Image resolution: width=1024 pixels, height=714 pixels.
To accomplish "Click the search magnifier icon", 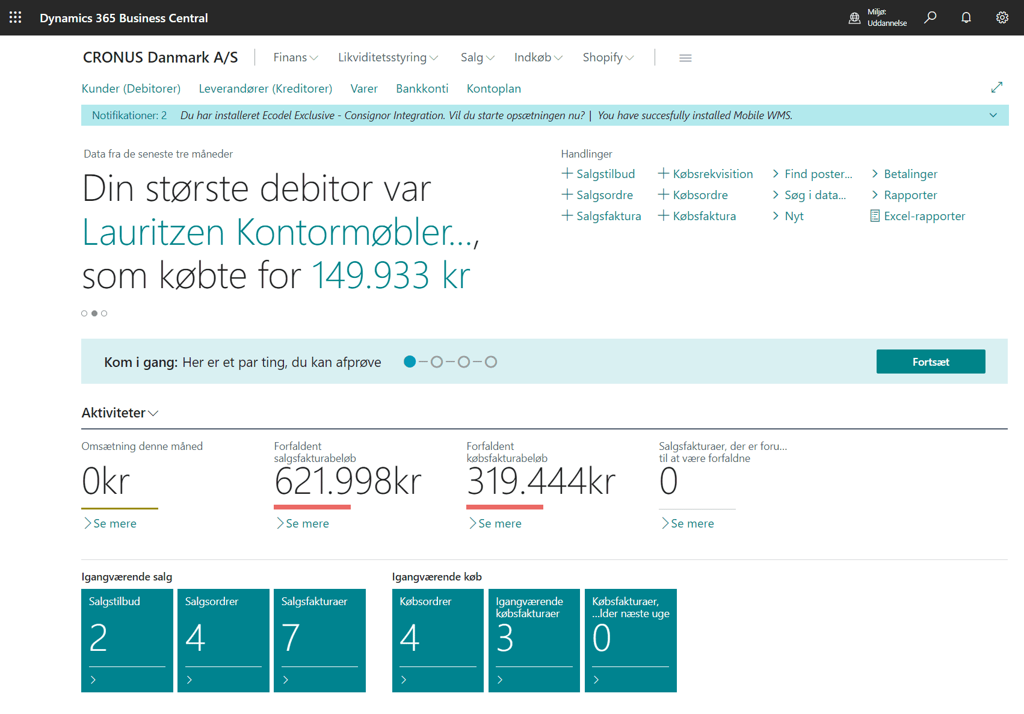I will pos(930,17).
